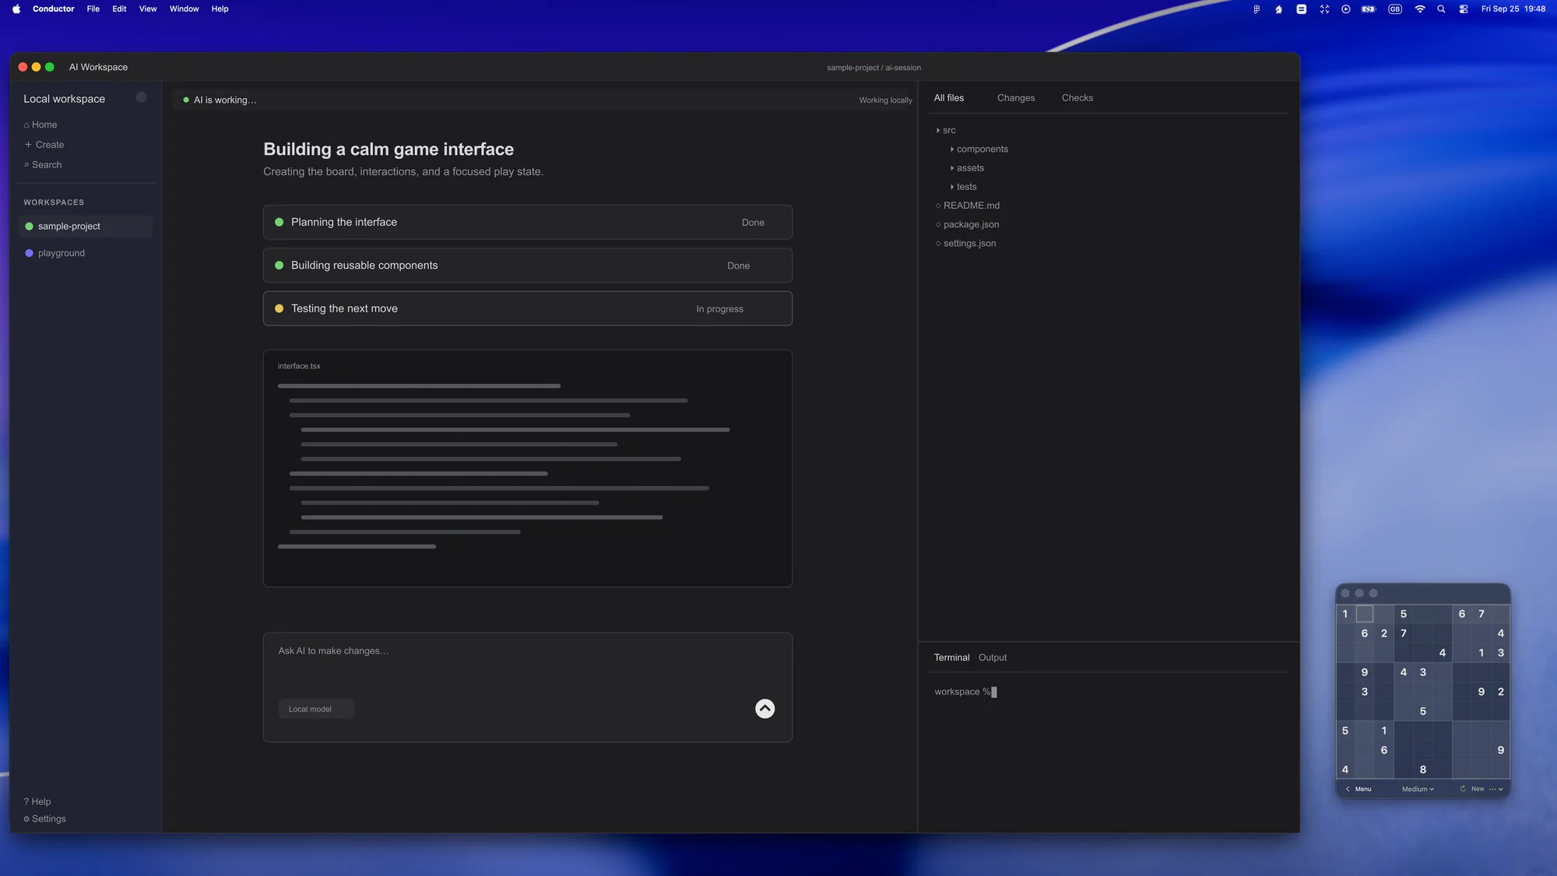
Task: Click the sample-project / ai-session title
Action: [873, 68]
